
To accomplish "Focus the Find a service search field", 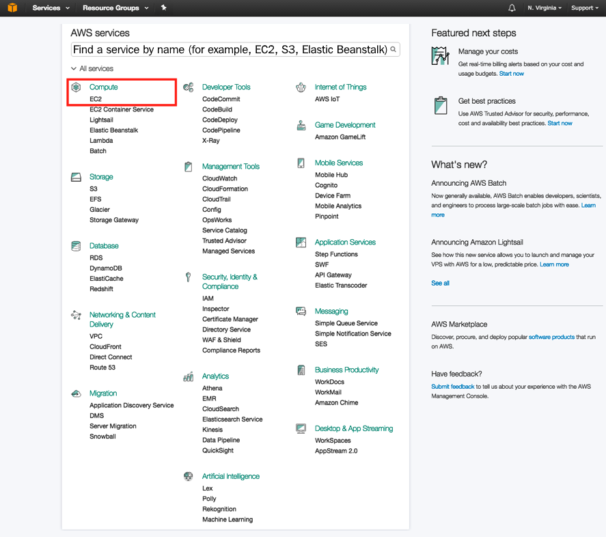I will (230, 50).
